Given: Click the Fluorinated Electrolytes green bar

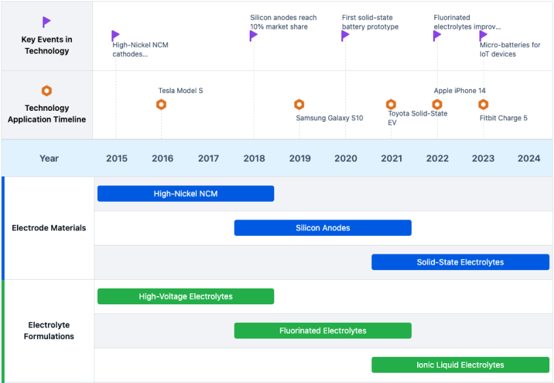Looking at the screenshot, I should (x=322, y=330).
